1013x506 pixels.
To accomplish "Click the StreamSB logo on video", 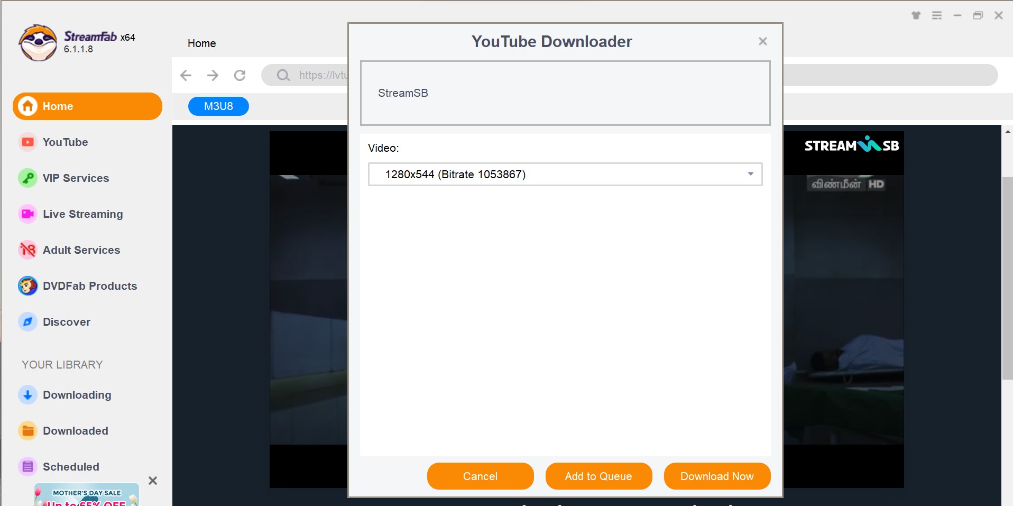I will point(851,145).
